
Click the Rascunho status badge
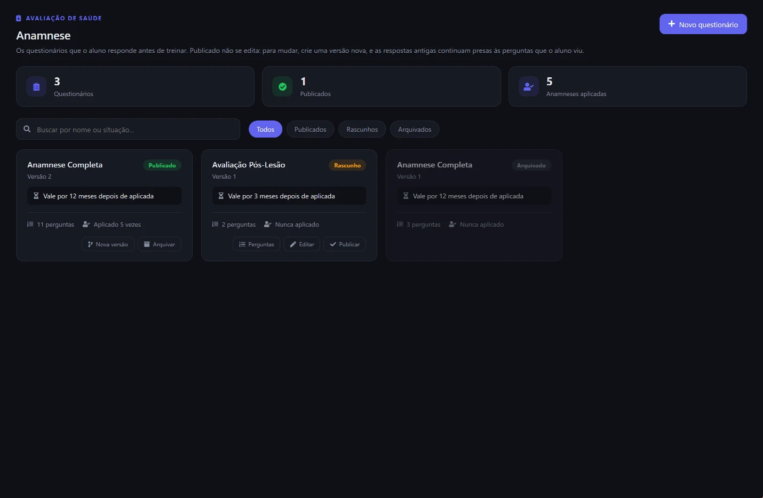[x=347, y=165]
